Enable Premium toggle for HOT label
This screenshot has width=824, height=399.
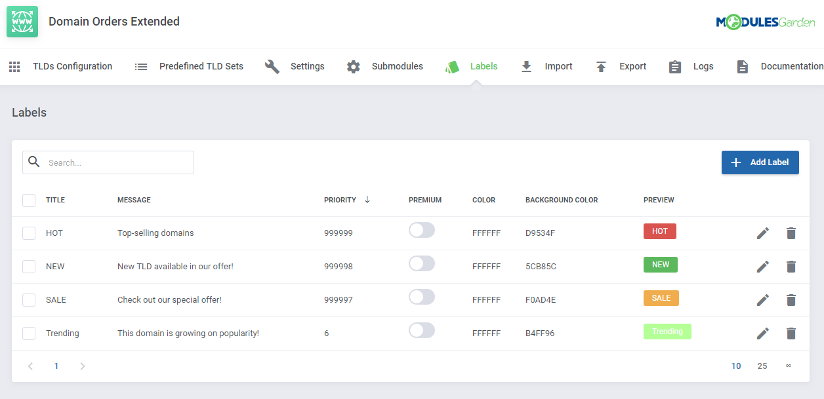pos(422,230)
